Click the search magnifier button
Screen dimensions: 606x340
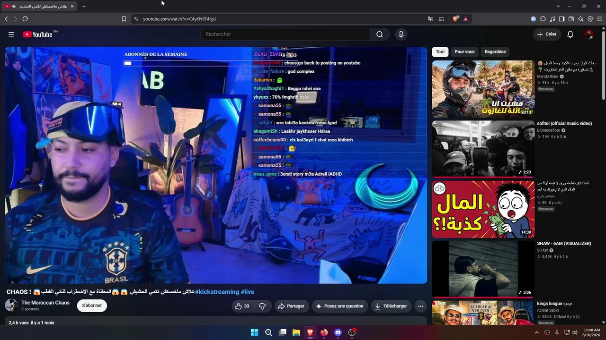coord(380,34)
